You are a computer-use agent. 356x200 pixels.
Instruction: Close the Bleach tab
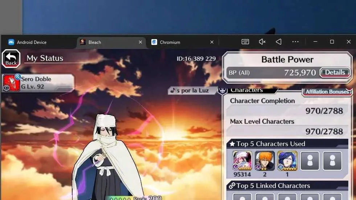pos(140,42)
